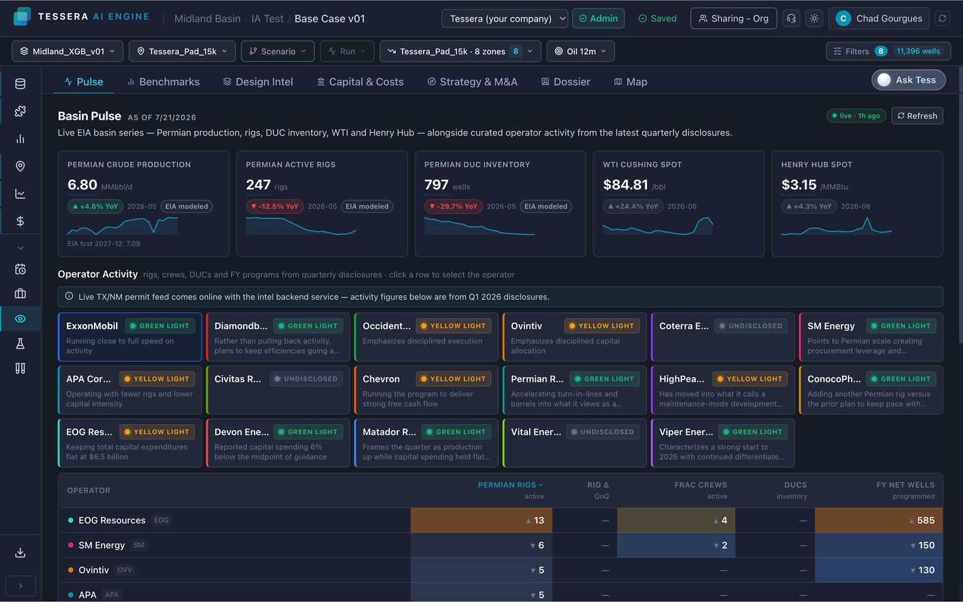Click the Permian Crude Production sparkline chart

(122, 225)
